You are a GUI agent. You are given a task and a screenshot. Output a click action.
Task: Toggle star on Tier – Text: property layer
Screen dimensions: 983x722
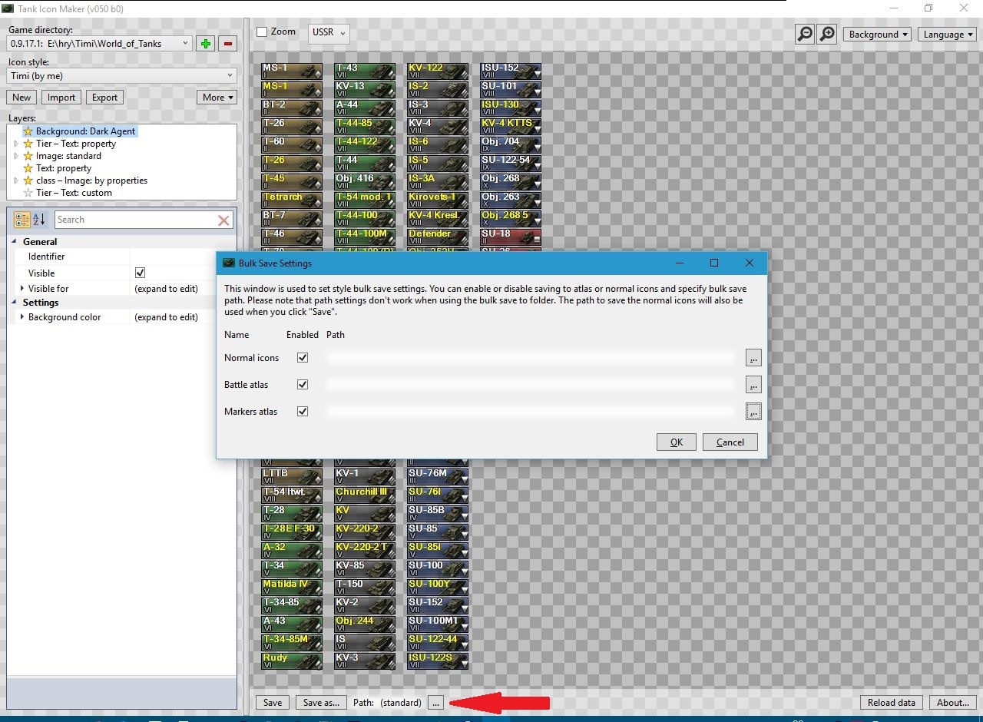pyautogui.click(x=28, y=144)
